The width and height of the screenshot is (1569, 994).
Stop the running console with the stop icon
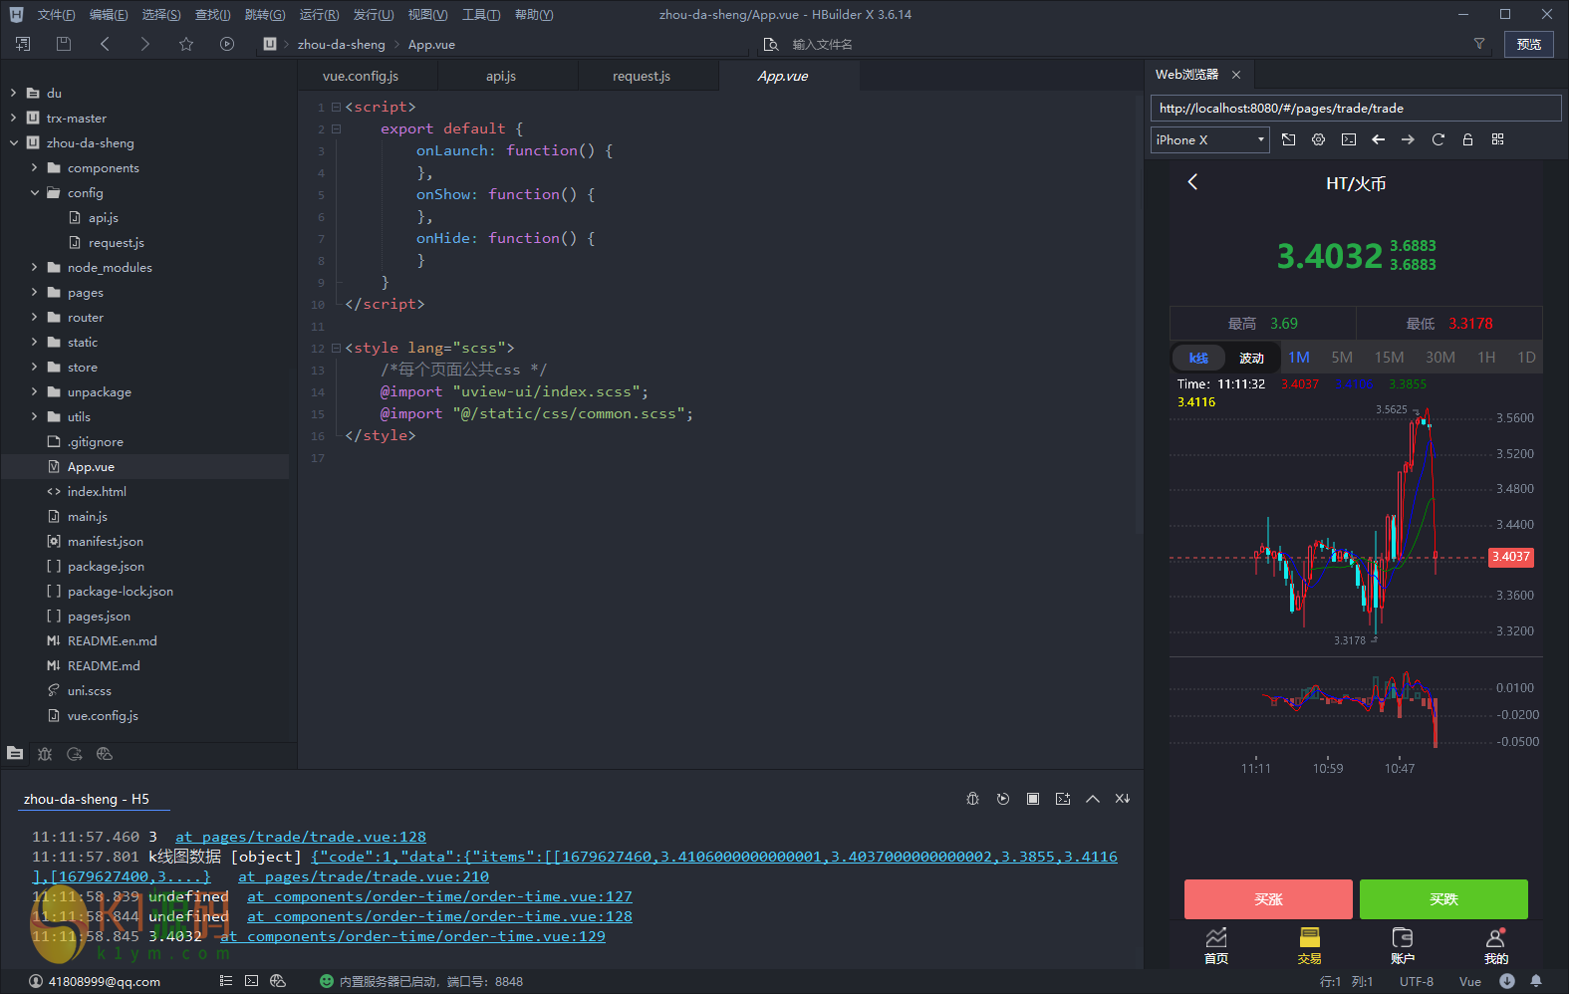tap(1033, 799)
